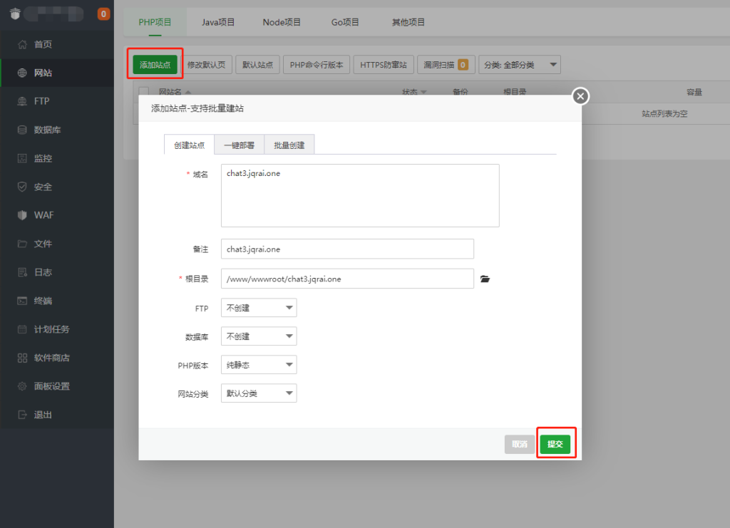Screen dimensions: 730x528
Task: Click the WAF shield icon
Action: click(x=22, y=215)
